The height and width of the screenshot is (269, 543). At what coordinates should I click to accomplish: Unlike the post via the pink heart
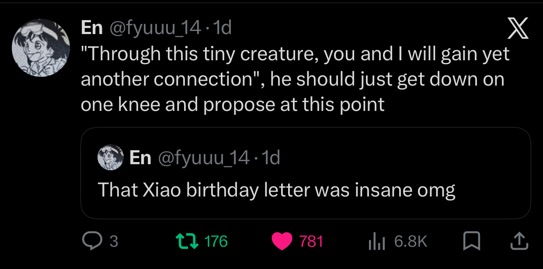[282, 241]
